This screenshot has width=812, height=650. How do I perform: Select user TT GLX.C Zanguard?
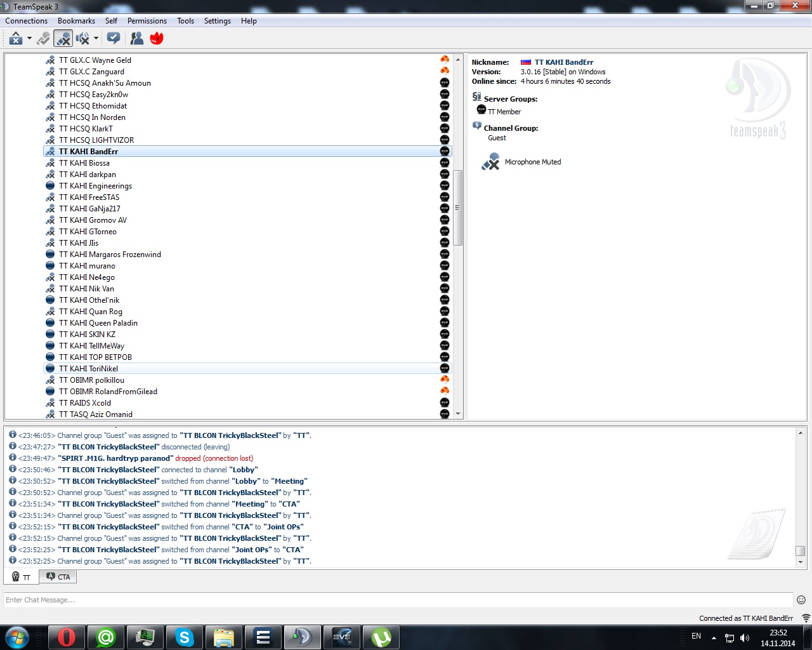(x=91, y=72)
